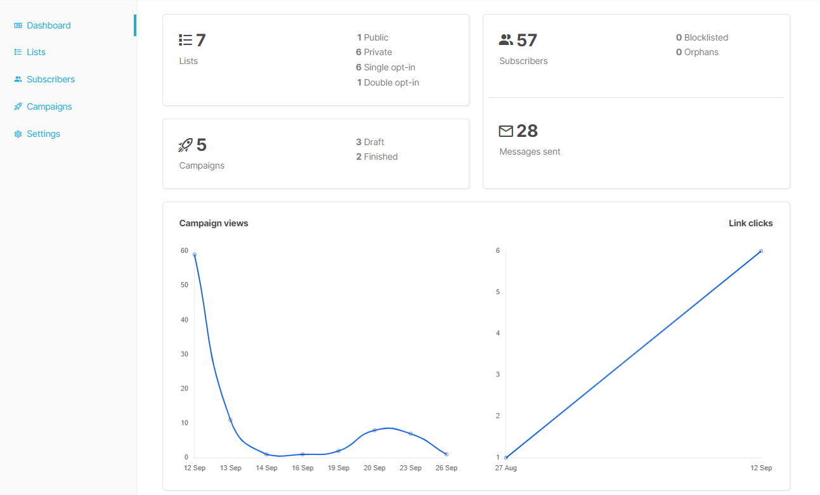Click the "1 Double opt-in" stat
Image resolution: width=820 pixels, height=495 pixels.
tap(387, 82)
